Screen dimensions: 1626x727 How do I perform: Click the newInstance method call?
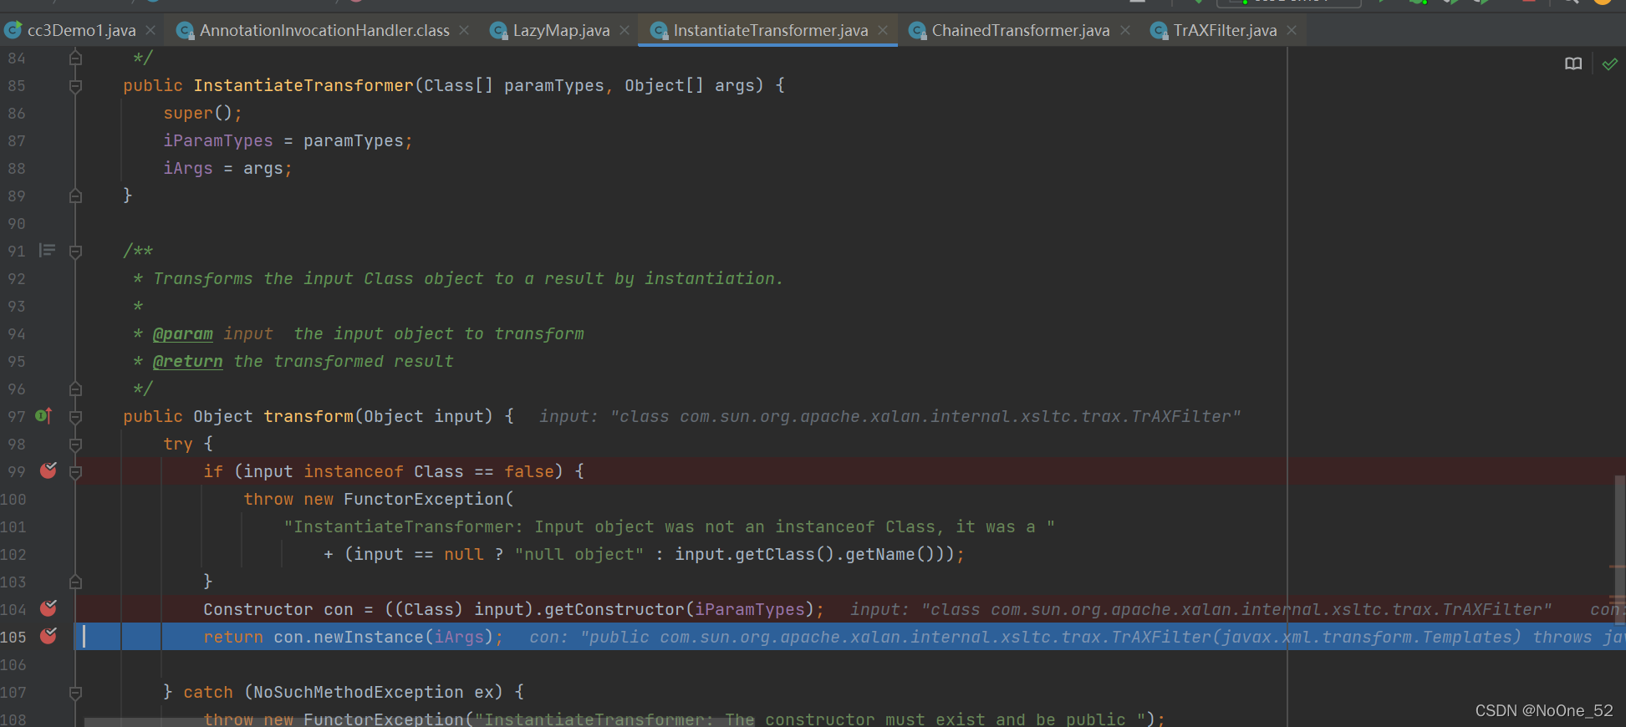coord(369,637)
